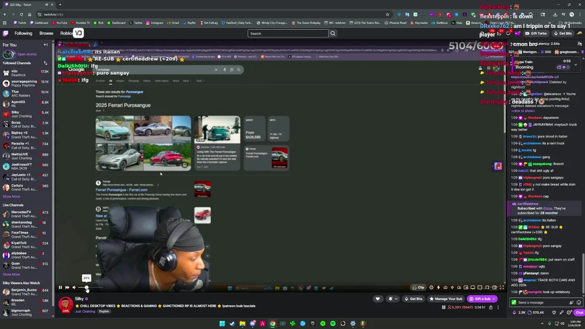This screenshot has width=585, height=329.
Task: Share the stream via share icon
Action: coord(491,308)
